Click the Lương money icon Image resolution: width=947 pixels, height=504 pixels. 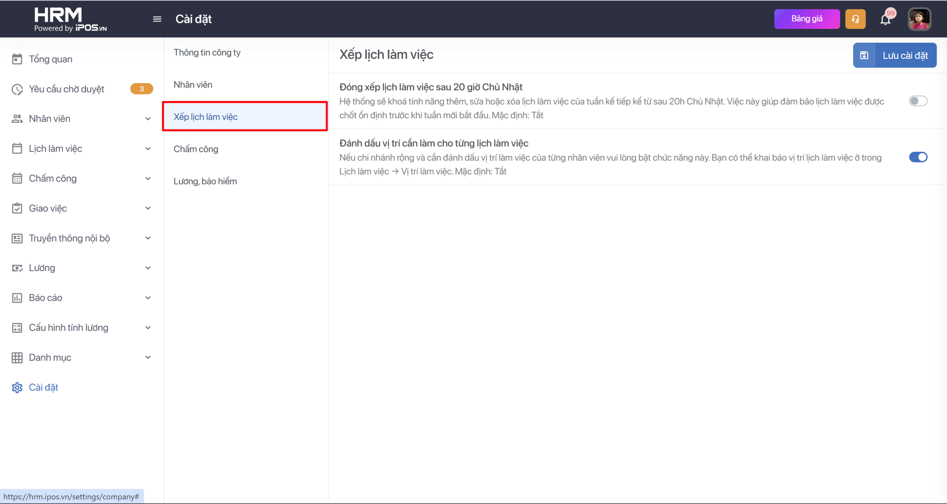coord(17,268)
